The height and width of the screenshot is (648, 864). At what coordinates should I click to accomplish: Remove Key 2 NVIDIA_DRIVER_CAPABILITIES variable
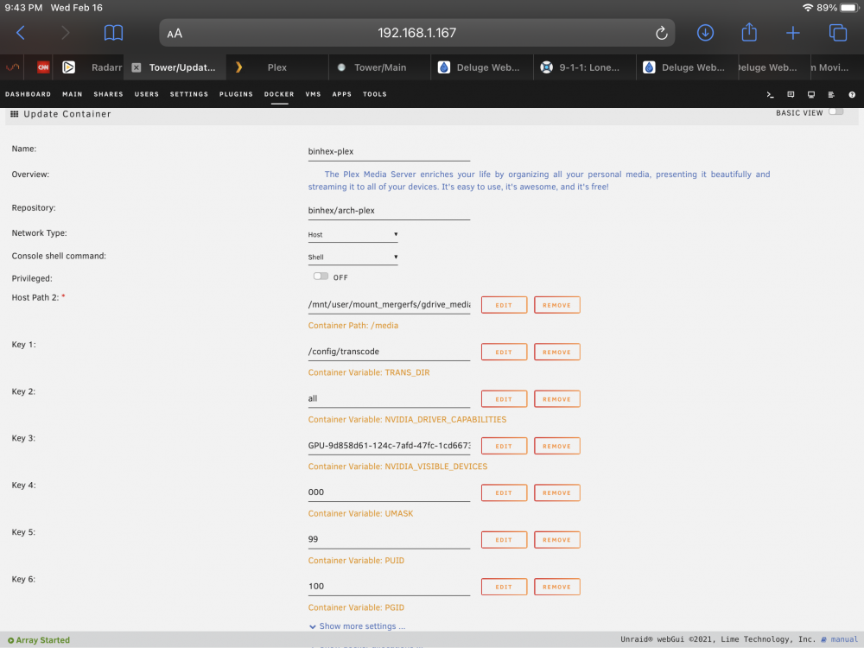point(557,399)
